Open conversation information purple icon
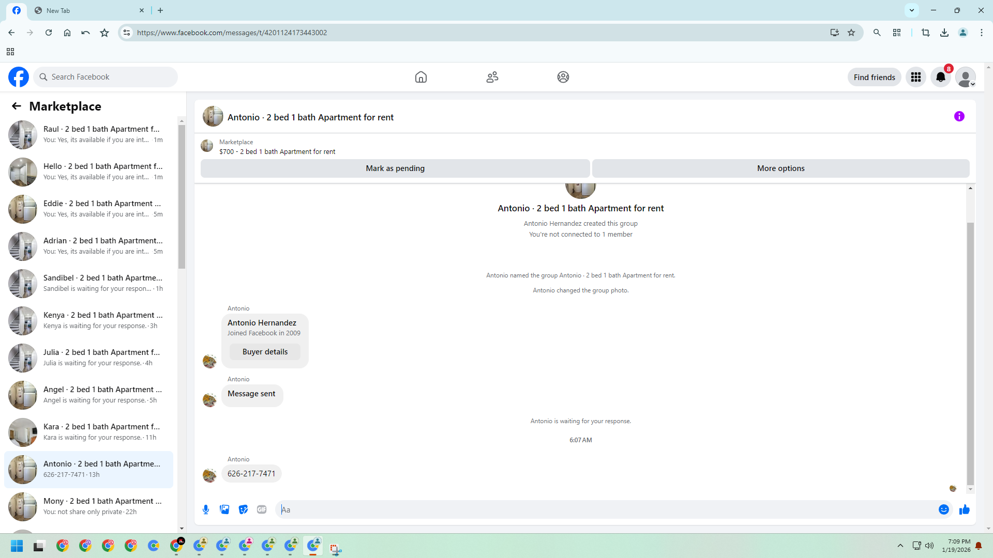Screen dimensions: 993x558 (959, 117)
